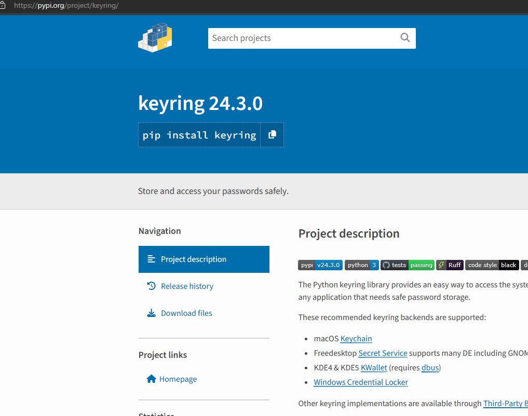Click the 'These recommended keyring backends are supported' text

[x=392, y=317]
